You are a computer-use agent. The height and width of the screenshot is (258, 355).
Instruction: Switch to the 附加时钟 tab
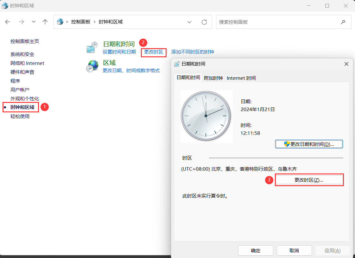point(213,78)
